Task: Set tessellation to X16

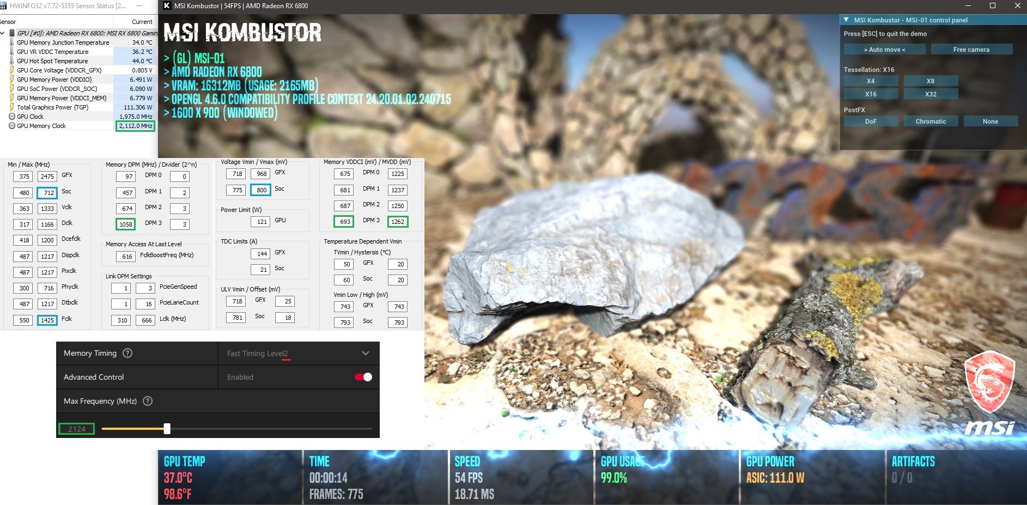Action: pos(871,94)
